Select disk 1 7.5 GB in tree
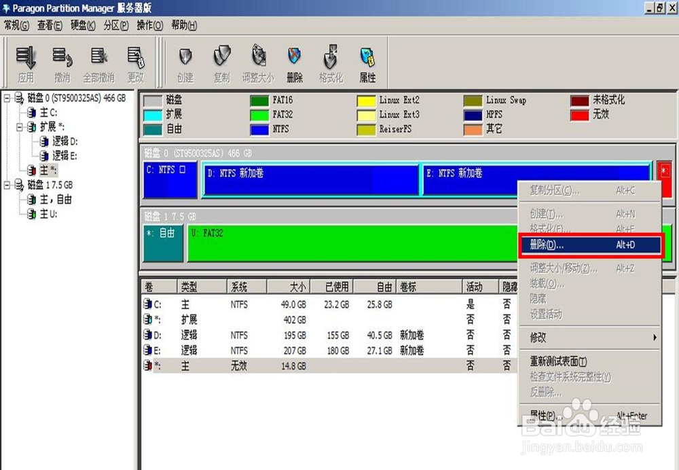 point(50,185)
